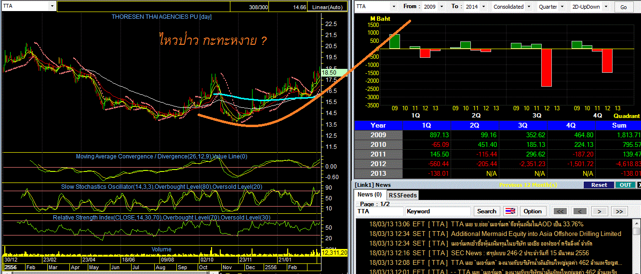
Task: Click the -1,501.72 cell for 2012 4Q
Action: 571,164
